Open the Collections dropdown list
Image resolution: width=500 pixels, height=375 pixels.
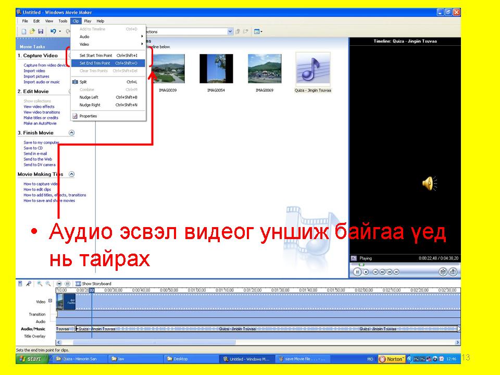pyautogui.click(x=230, y=32)
